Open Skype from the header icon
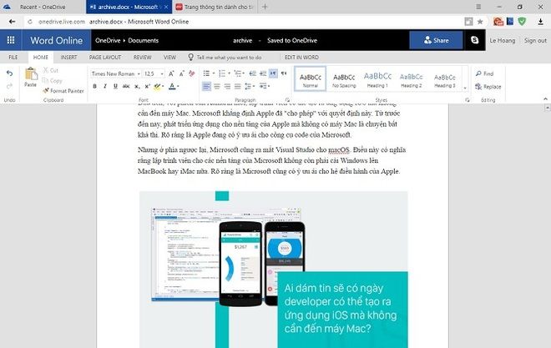Screen dimensions: 551x348 [475, 40]
